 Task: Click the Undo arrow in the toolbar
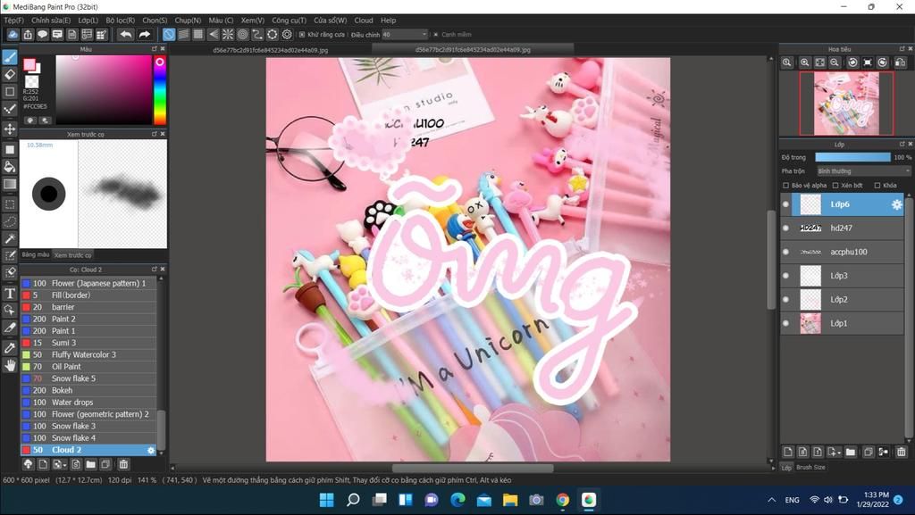coord(125,35)
